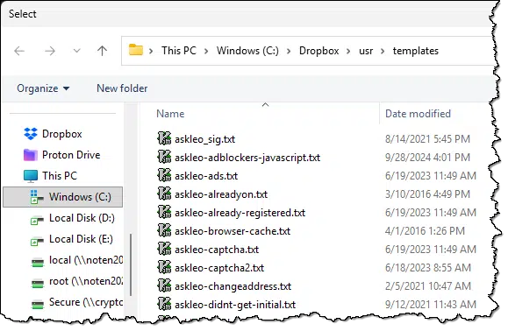This screenshot has width=508, height=331.
Task: Click the Windows (C:) drive icon
Action: click(37, 197)
